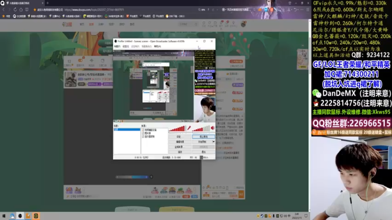Open the Windows Start menu
Image resolution: width=392 pixels, height=220 pixels.
tap(4, 216)
